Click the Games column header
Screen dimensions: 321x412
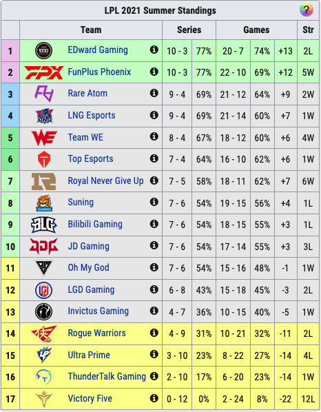coord(256,30)
